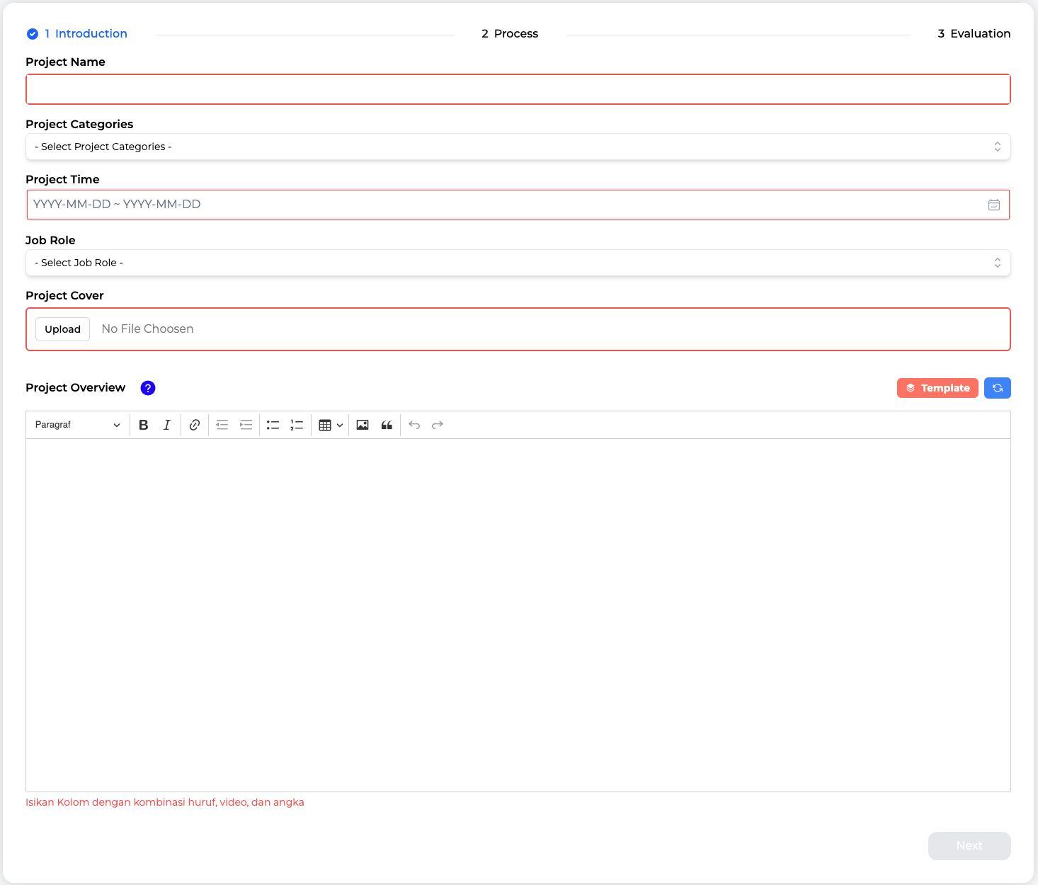Screen dimensions: 1038x885
Task: Expand the Select Project Categories dropdown
Action: tap(518, 147)
